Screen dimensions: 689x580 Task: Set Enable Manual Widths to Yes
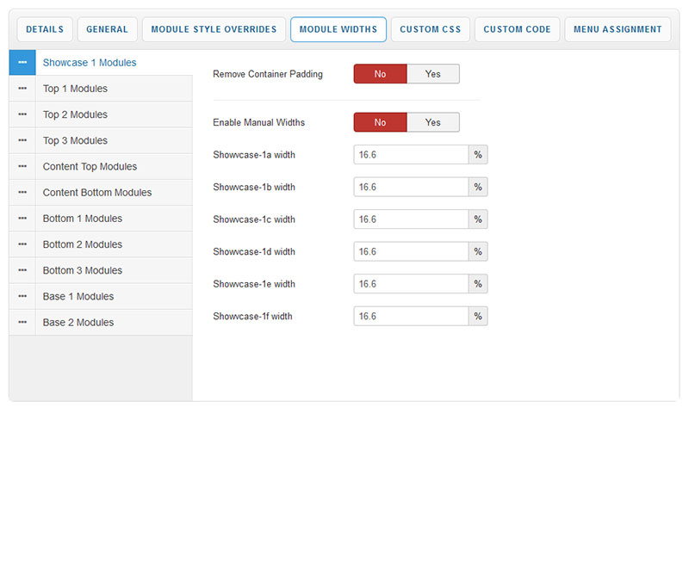pos(432,122)
